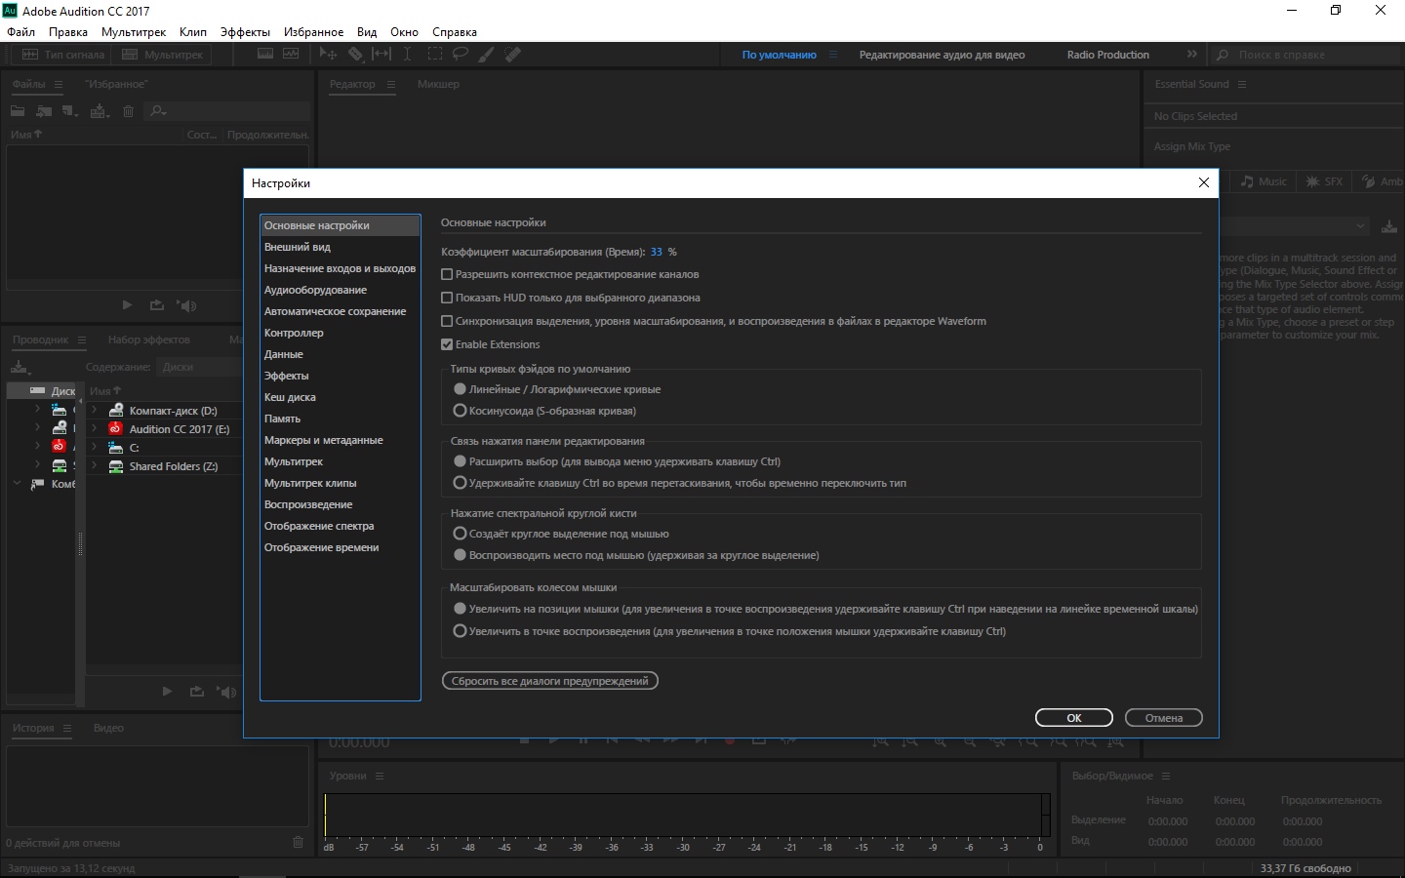Click the 33 % time zoom factor value
Image resolution: width=1405 pixels, height=878 pixels.
pos(657,252)
